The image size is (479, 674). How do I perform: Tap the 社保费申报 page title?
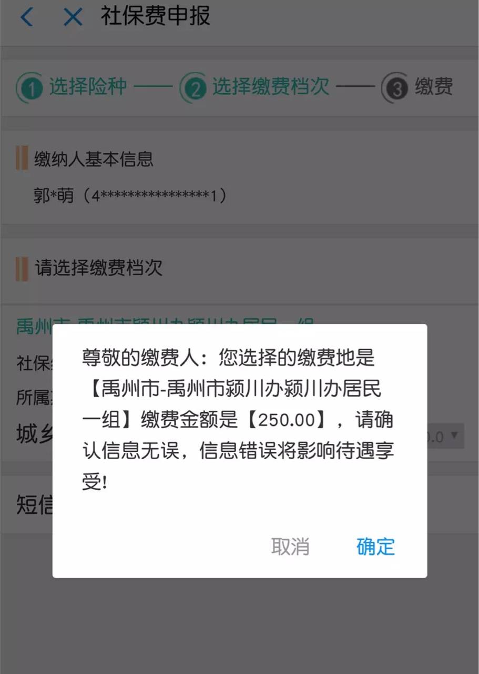(156, 16)
